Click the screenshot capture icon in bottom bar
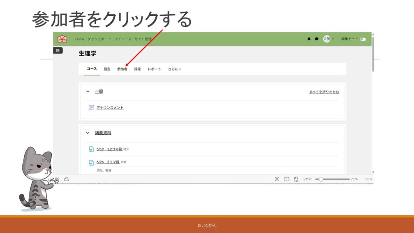The height and width of the screenshot is (233, 414). pos(277,179)
